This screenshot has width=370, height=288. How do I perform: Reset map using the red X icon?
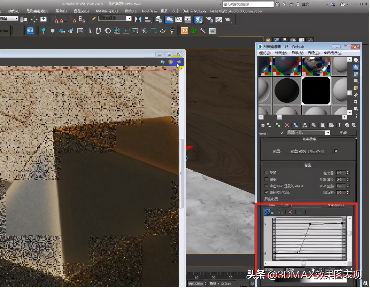287,126
